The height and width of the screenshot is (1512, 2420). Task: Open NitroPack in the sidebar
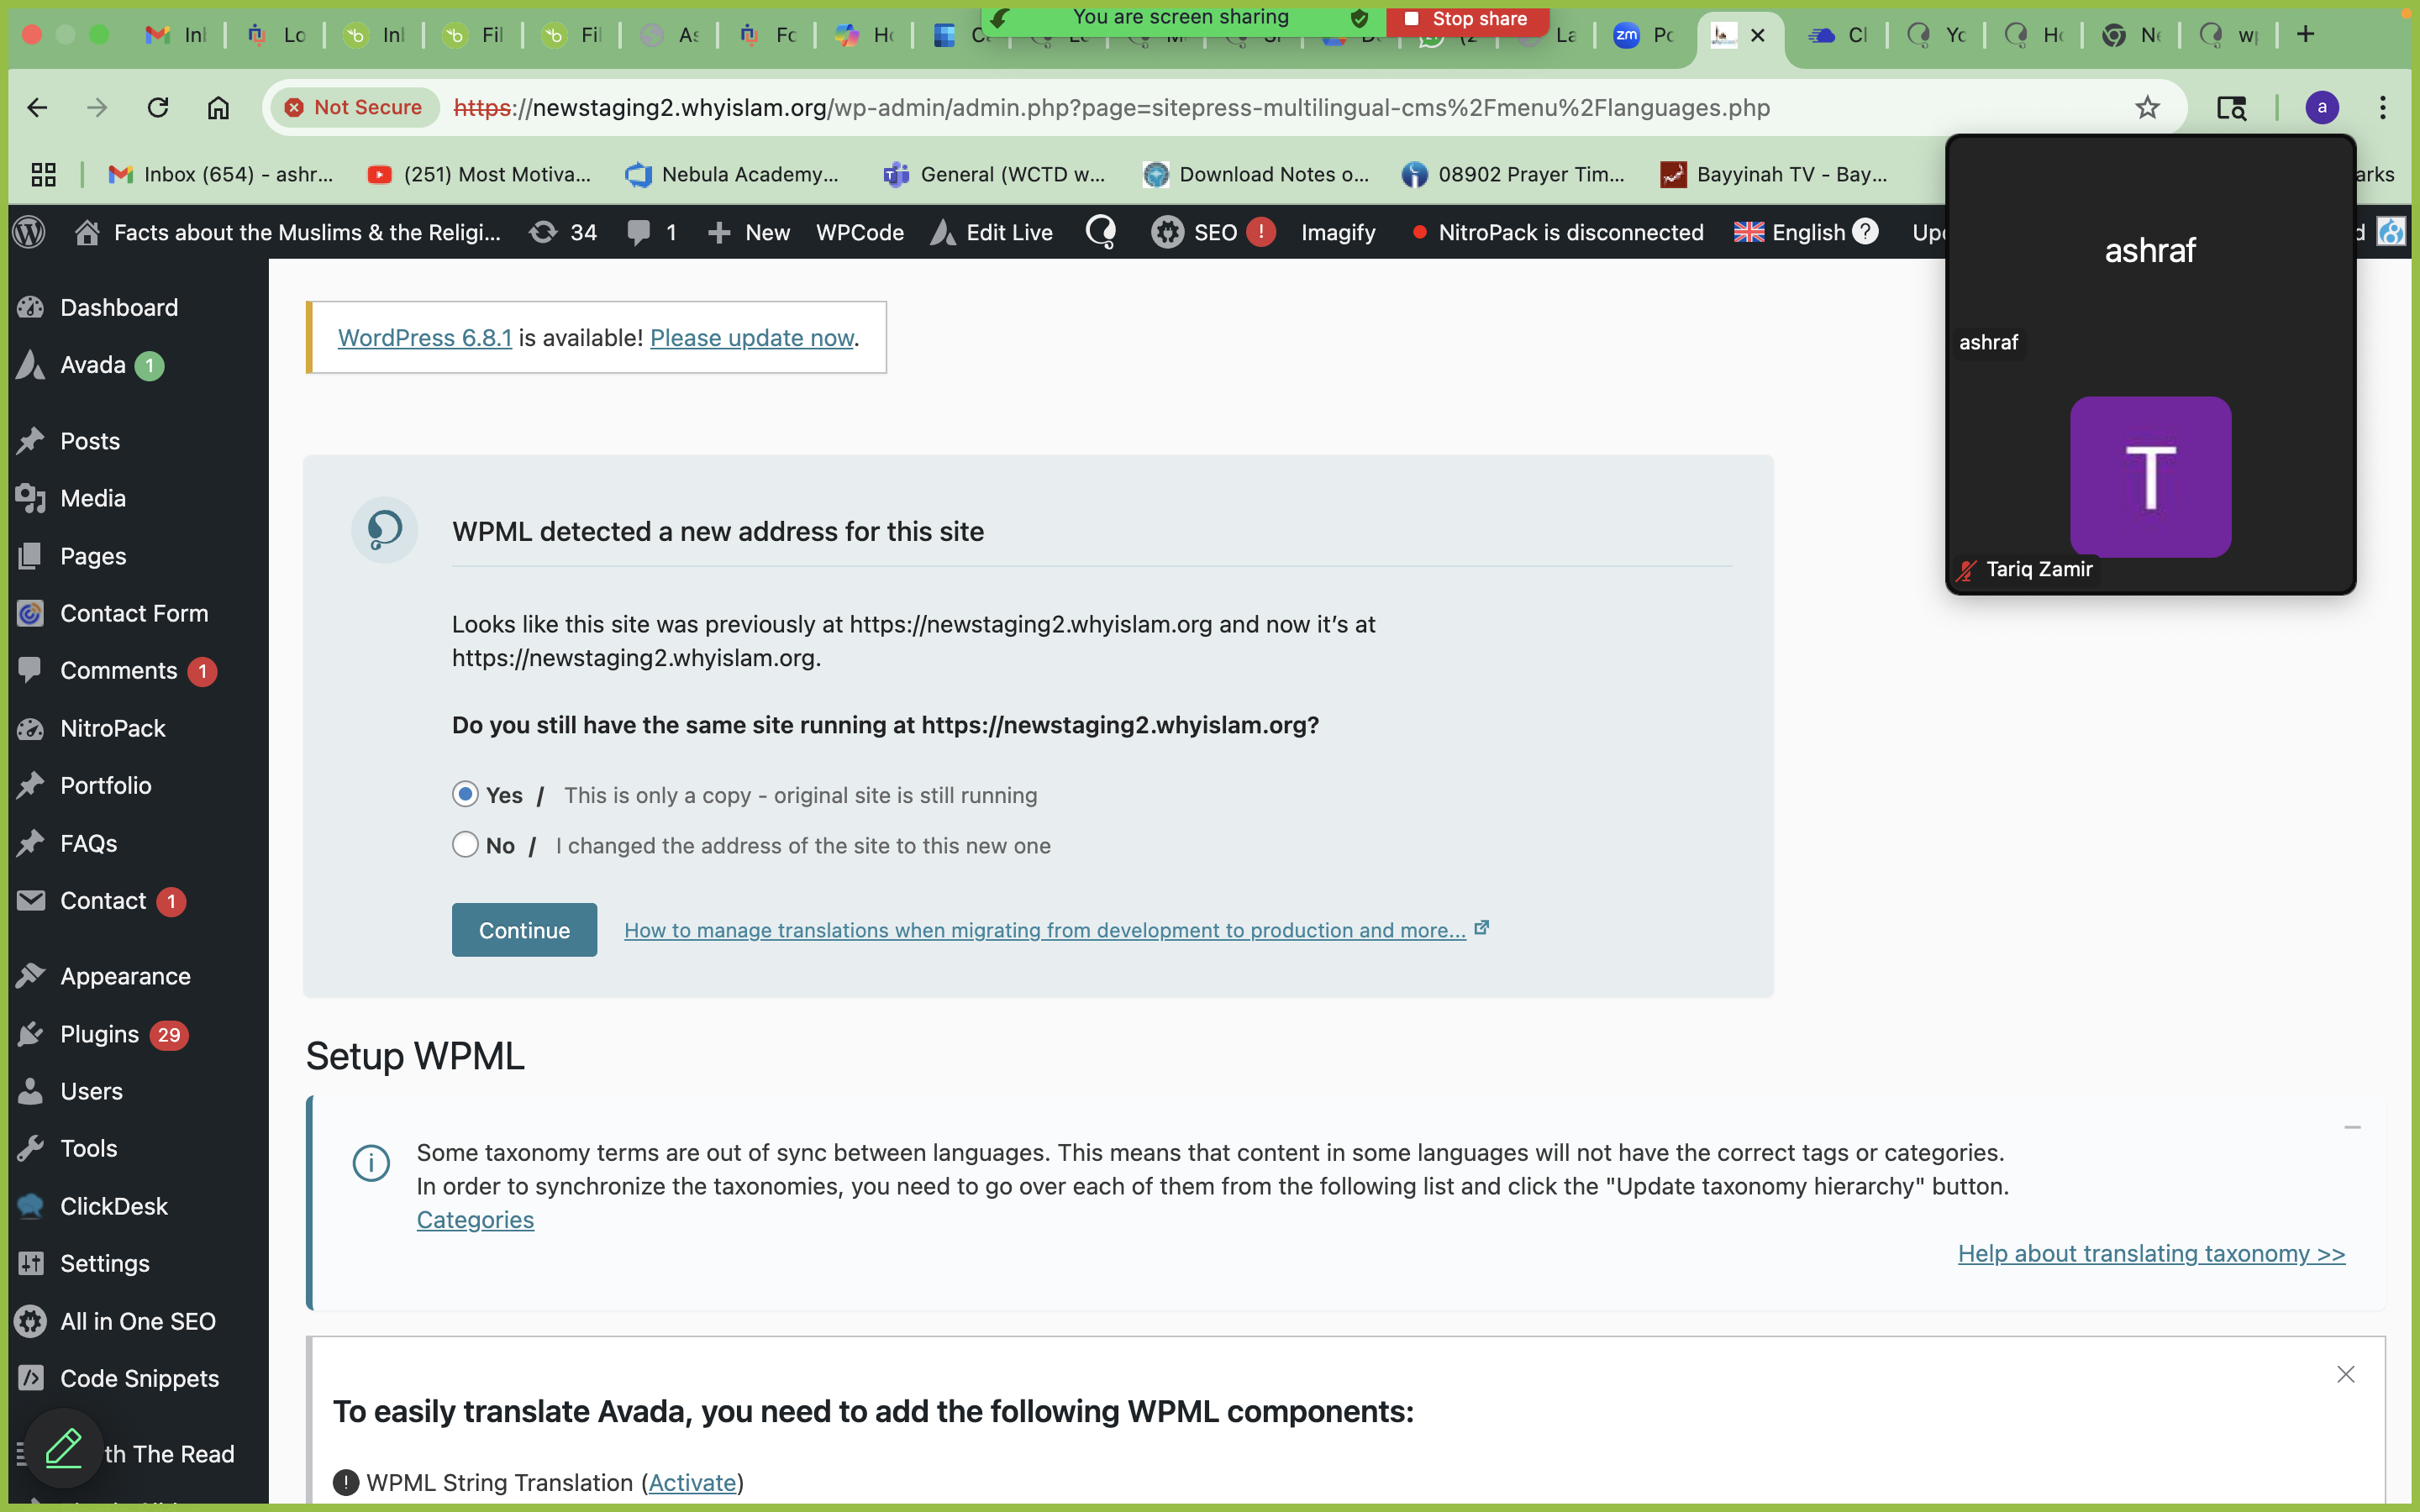[113, 728]
